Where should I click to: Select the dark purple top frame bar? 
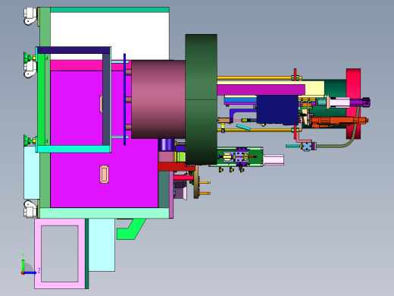(x=73, y=50)
